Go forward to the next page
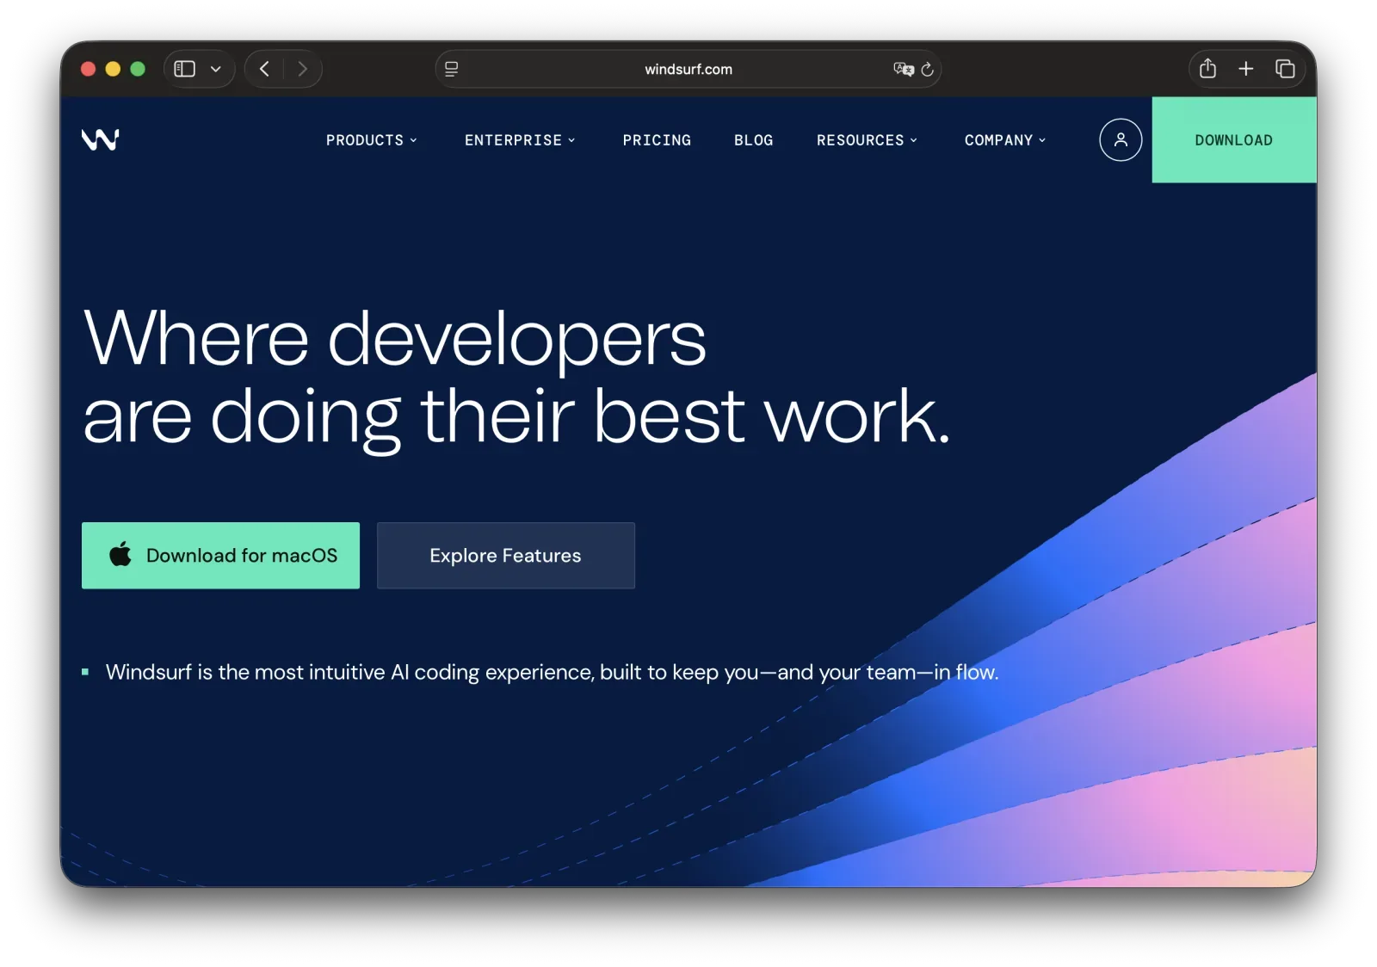1377x967 pixels. point(302,69)
